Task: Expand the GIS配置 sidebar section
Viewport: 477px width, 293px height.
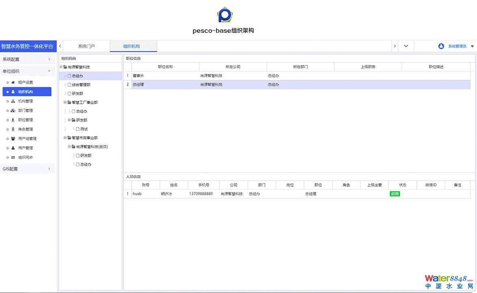Action: point(28,169)
